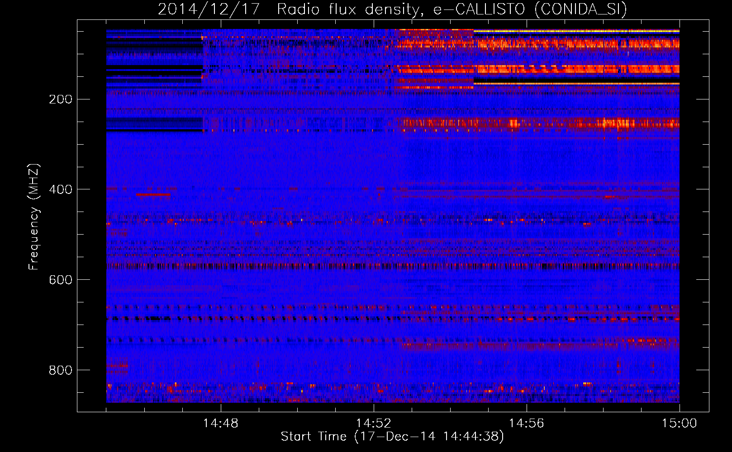Click the short red horizontal bar near 410 MHz
This screenshot has width=732, height=452.
click(x=153, y=195)
